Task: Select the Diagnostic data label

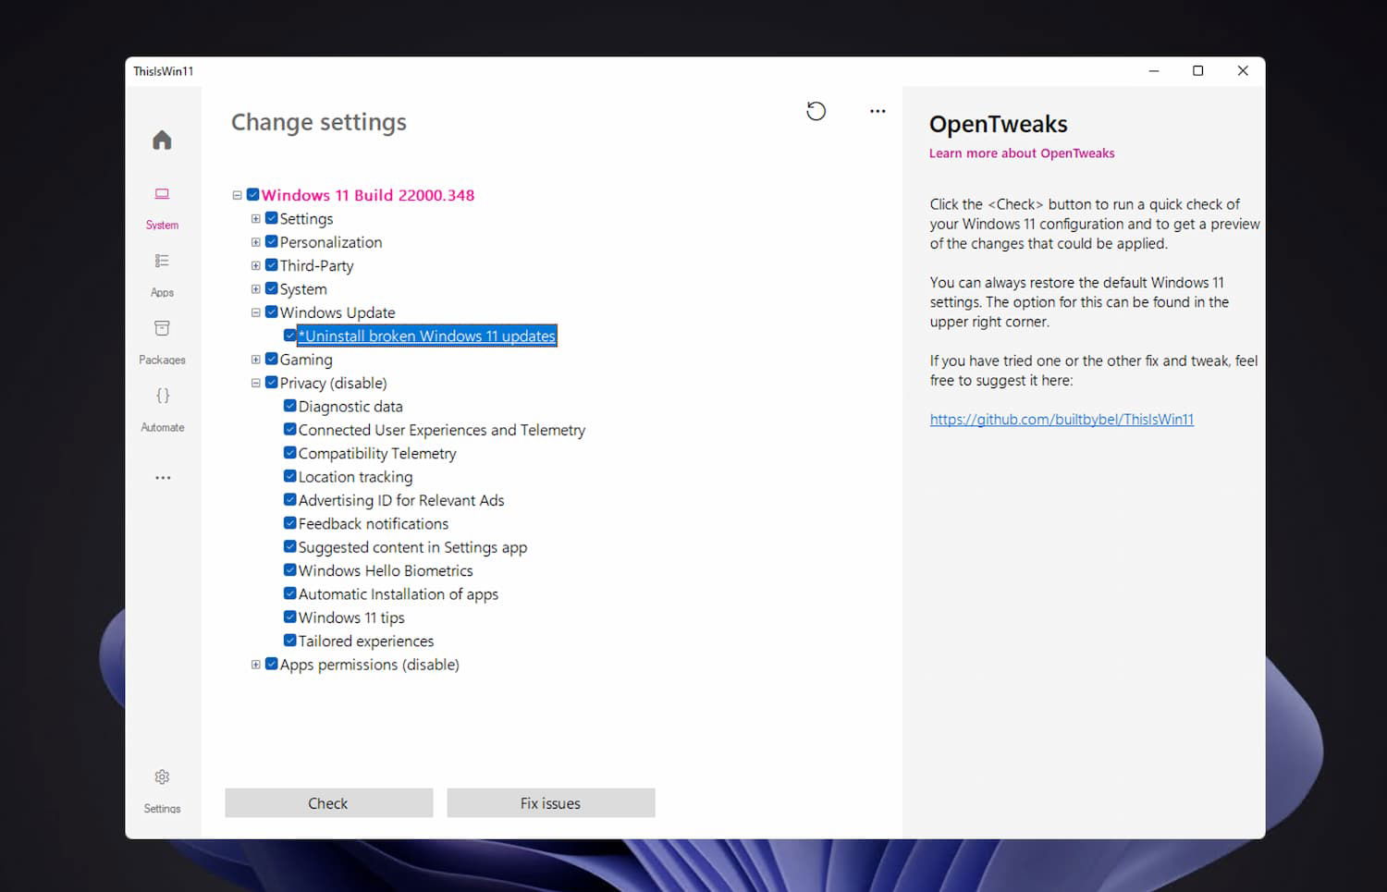Action: click(350, 407)
